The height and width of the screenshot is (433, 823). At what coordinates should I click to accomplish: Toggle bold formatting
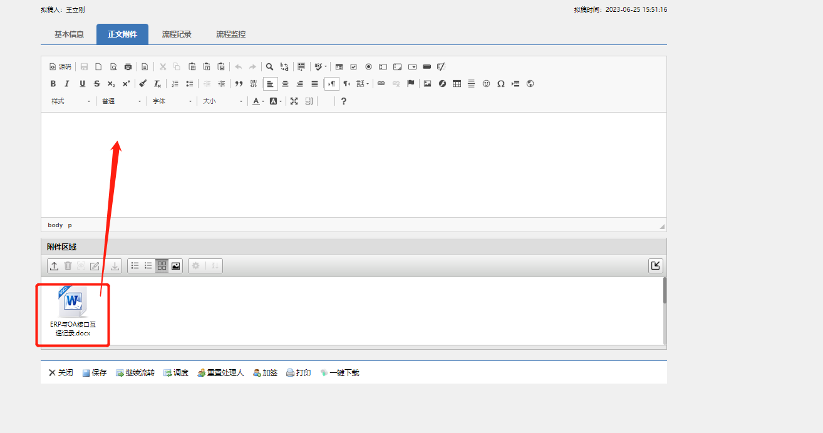coord(53,83)
